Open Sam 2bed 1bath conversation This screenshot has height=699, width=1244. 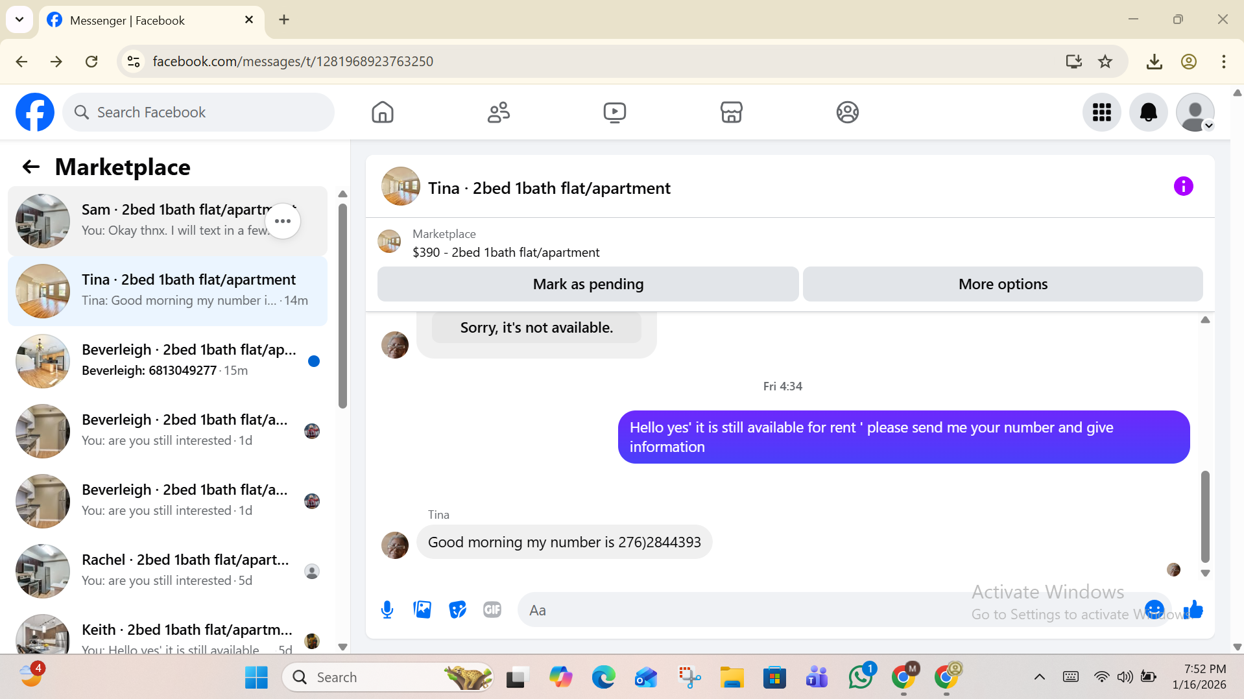(x=167, y=221)
